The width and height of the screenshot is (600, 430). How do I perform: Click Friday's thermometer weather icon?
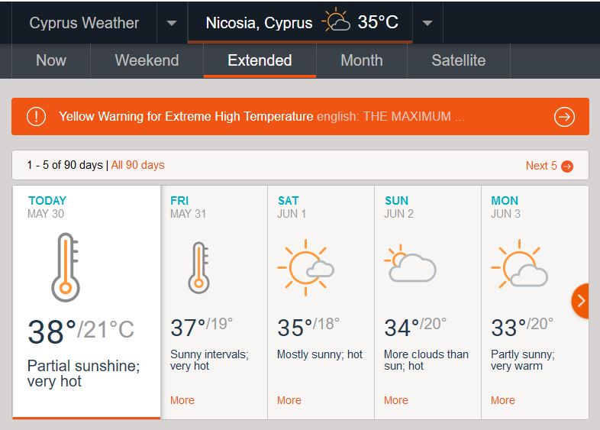(198, 267)
